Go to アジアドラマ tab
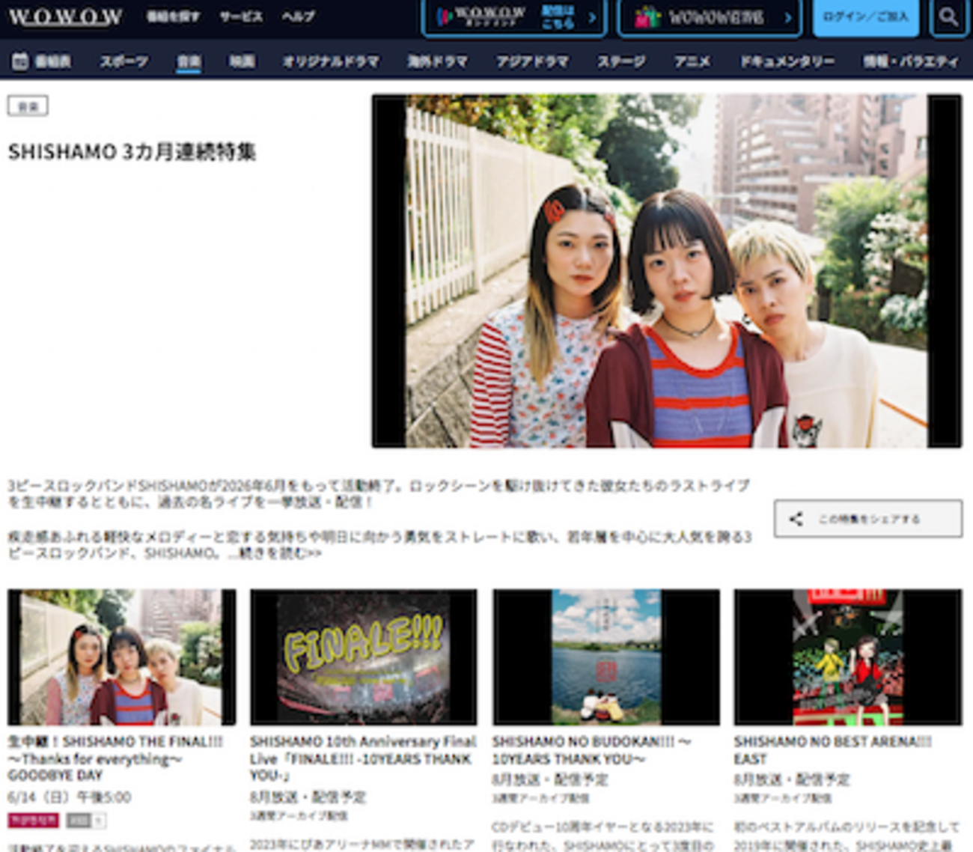This screenshot has height=852, width=973. coord(532,61)
